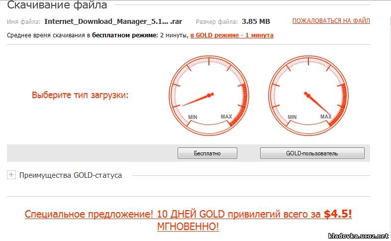391x241 pixels.
Task: Click the GOLD-пользователь button
Action: pos(312,153)
